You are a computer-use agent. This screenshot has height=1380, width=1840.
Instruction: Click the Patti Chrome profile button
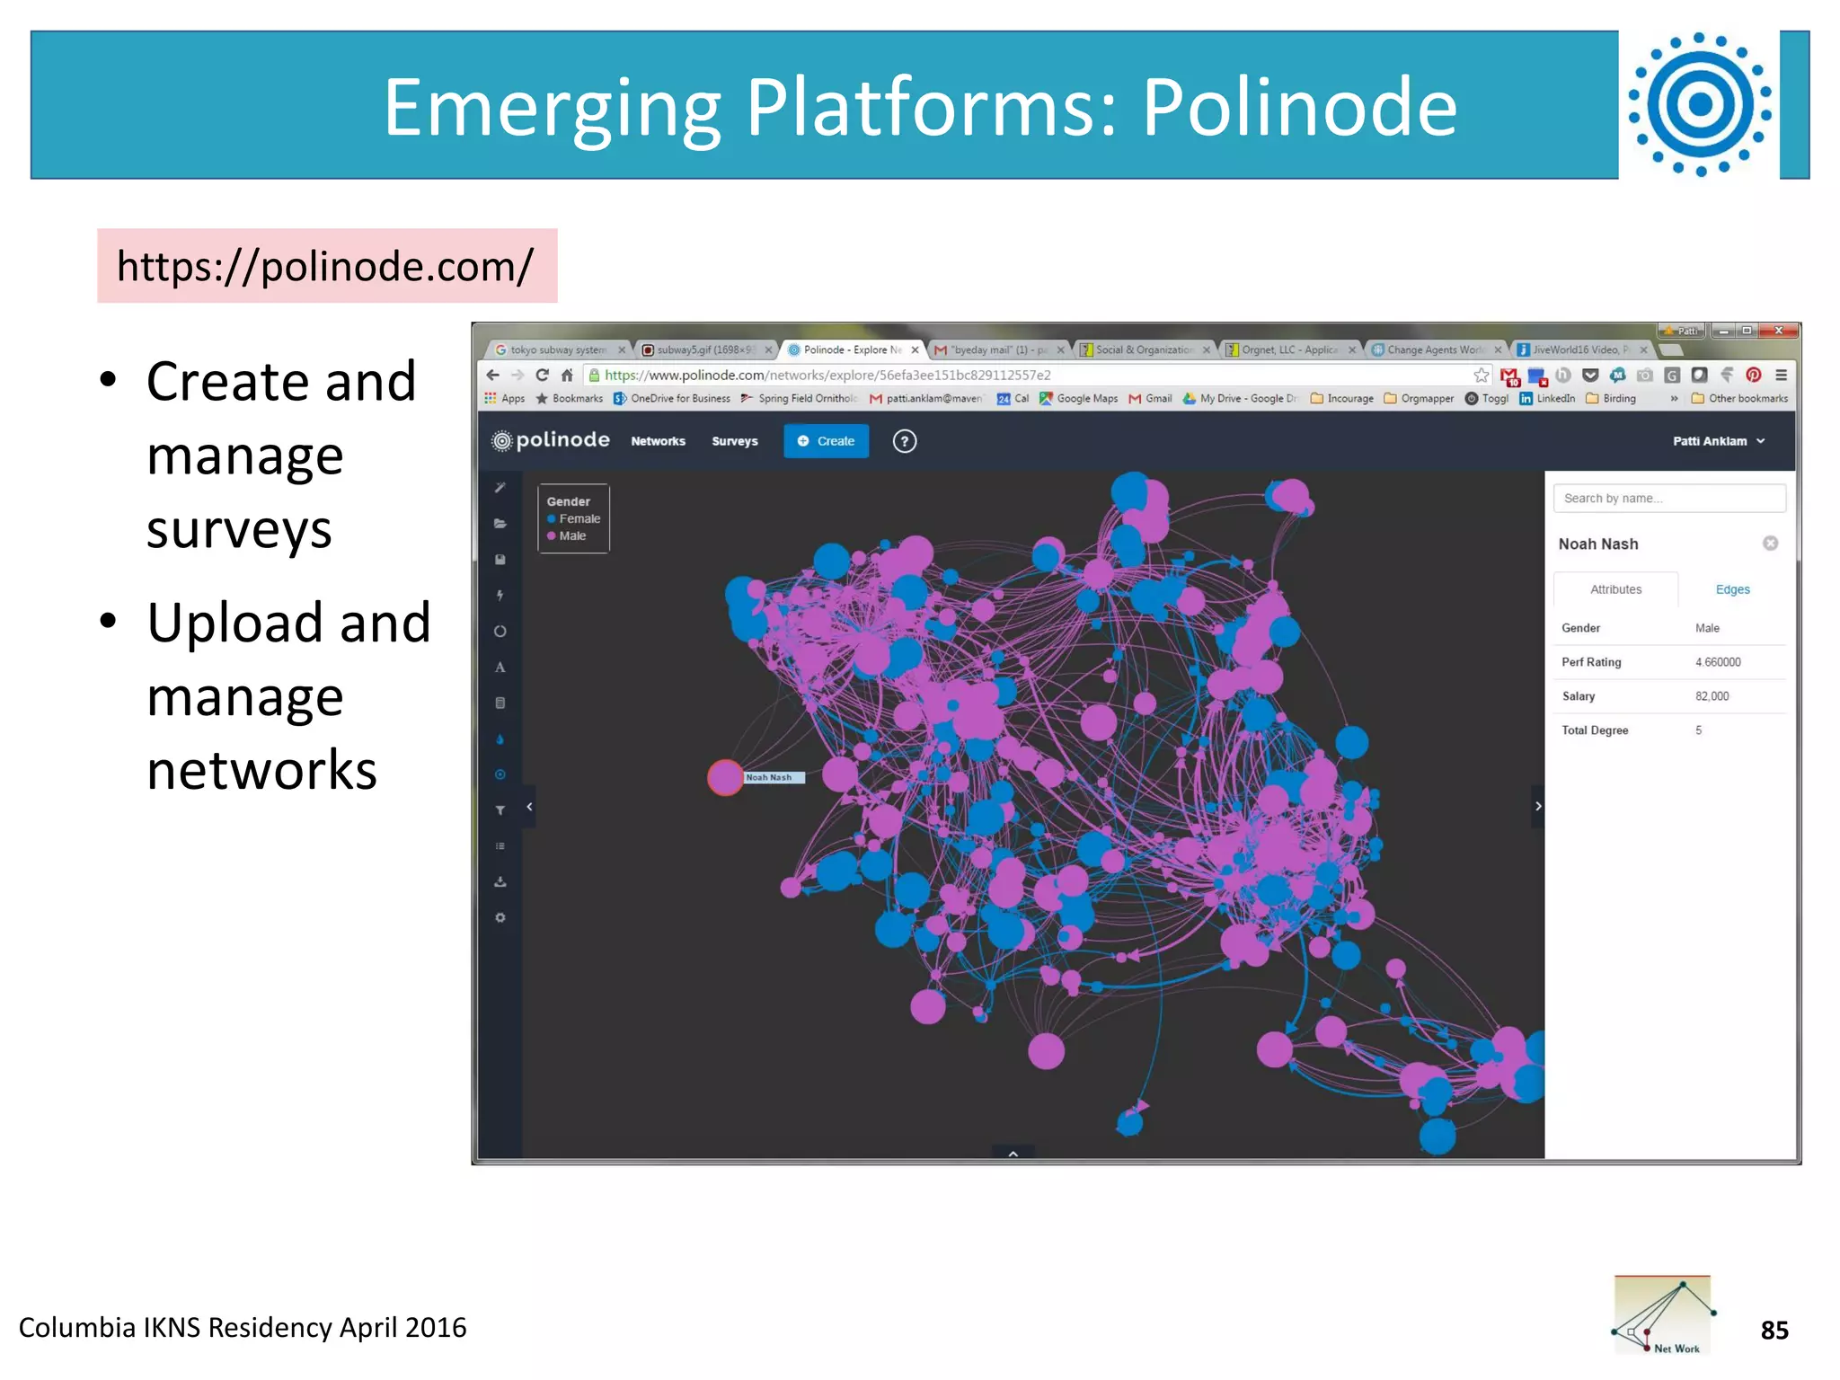1682,331
